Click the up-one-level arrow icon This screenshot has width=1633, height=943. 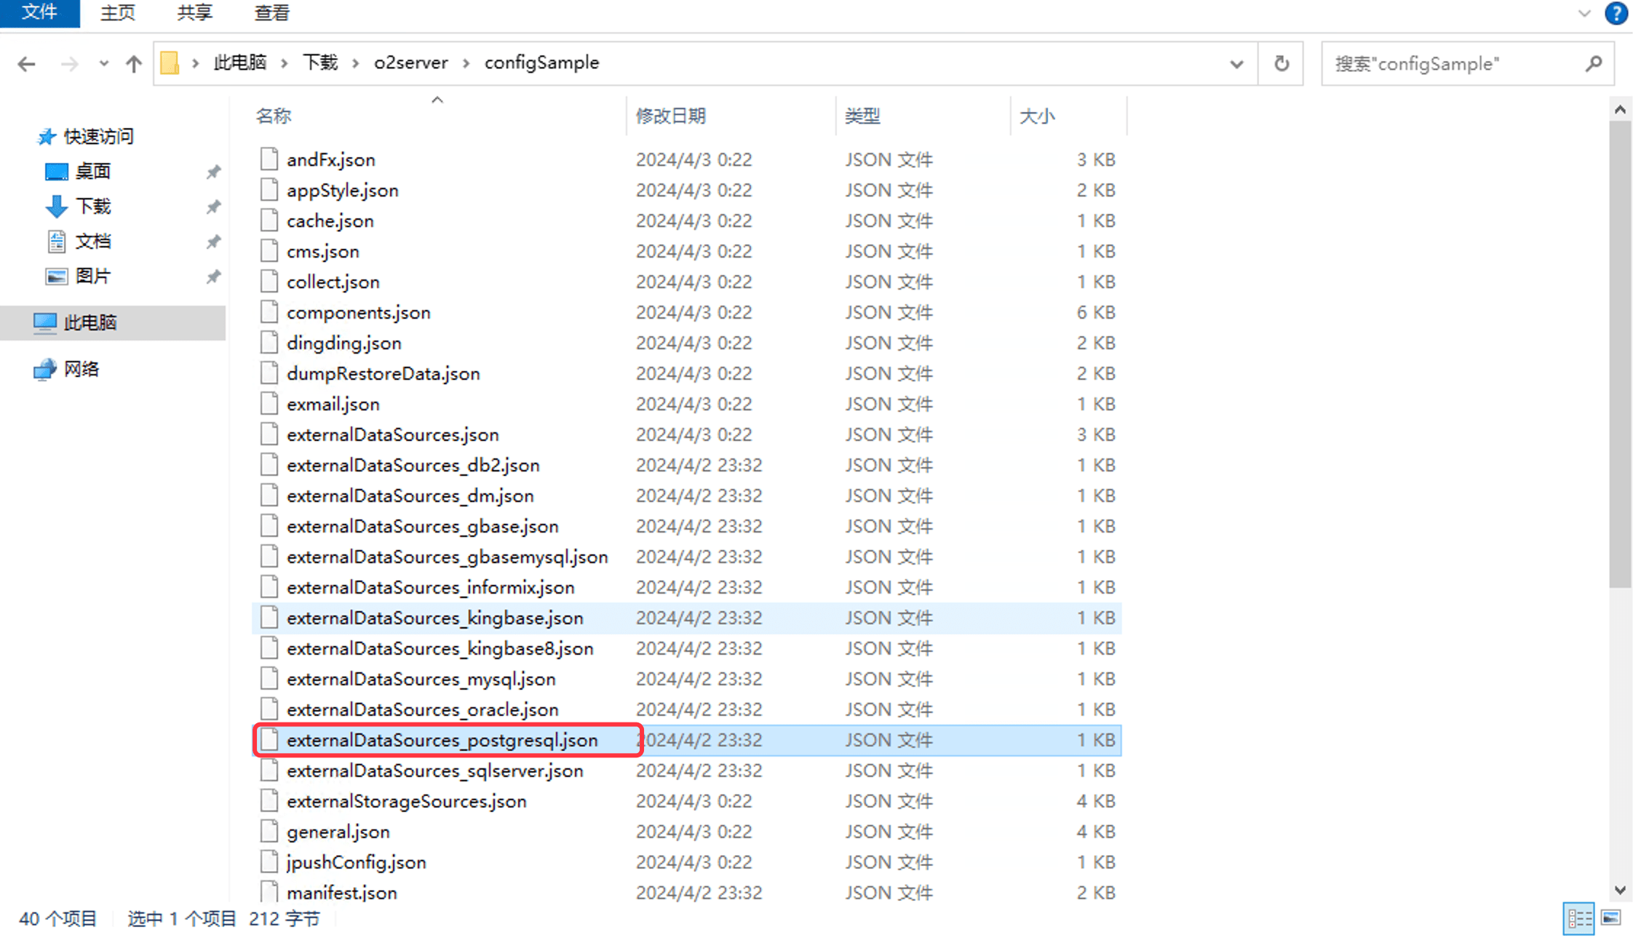point(133,64)
